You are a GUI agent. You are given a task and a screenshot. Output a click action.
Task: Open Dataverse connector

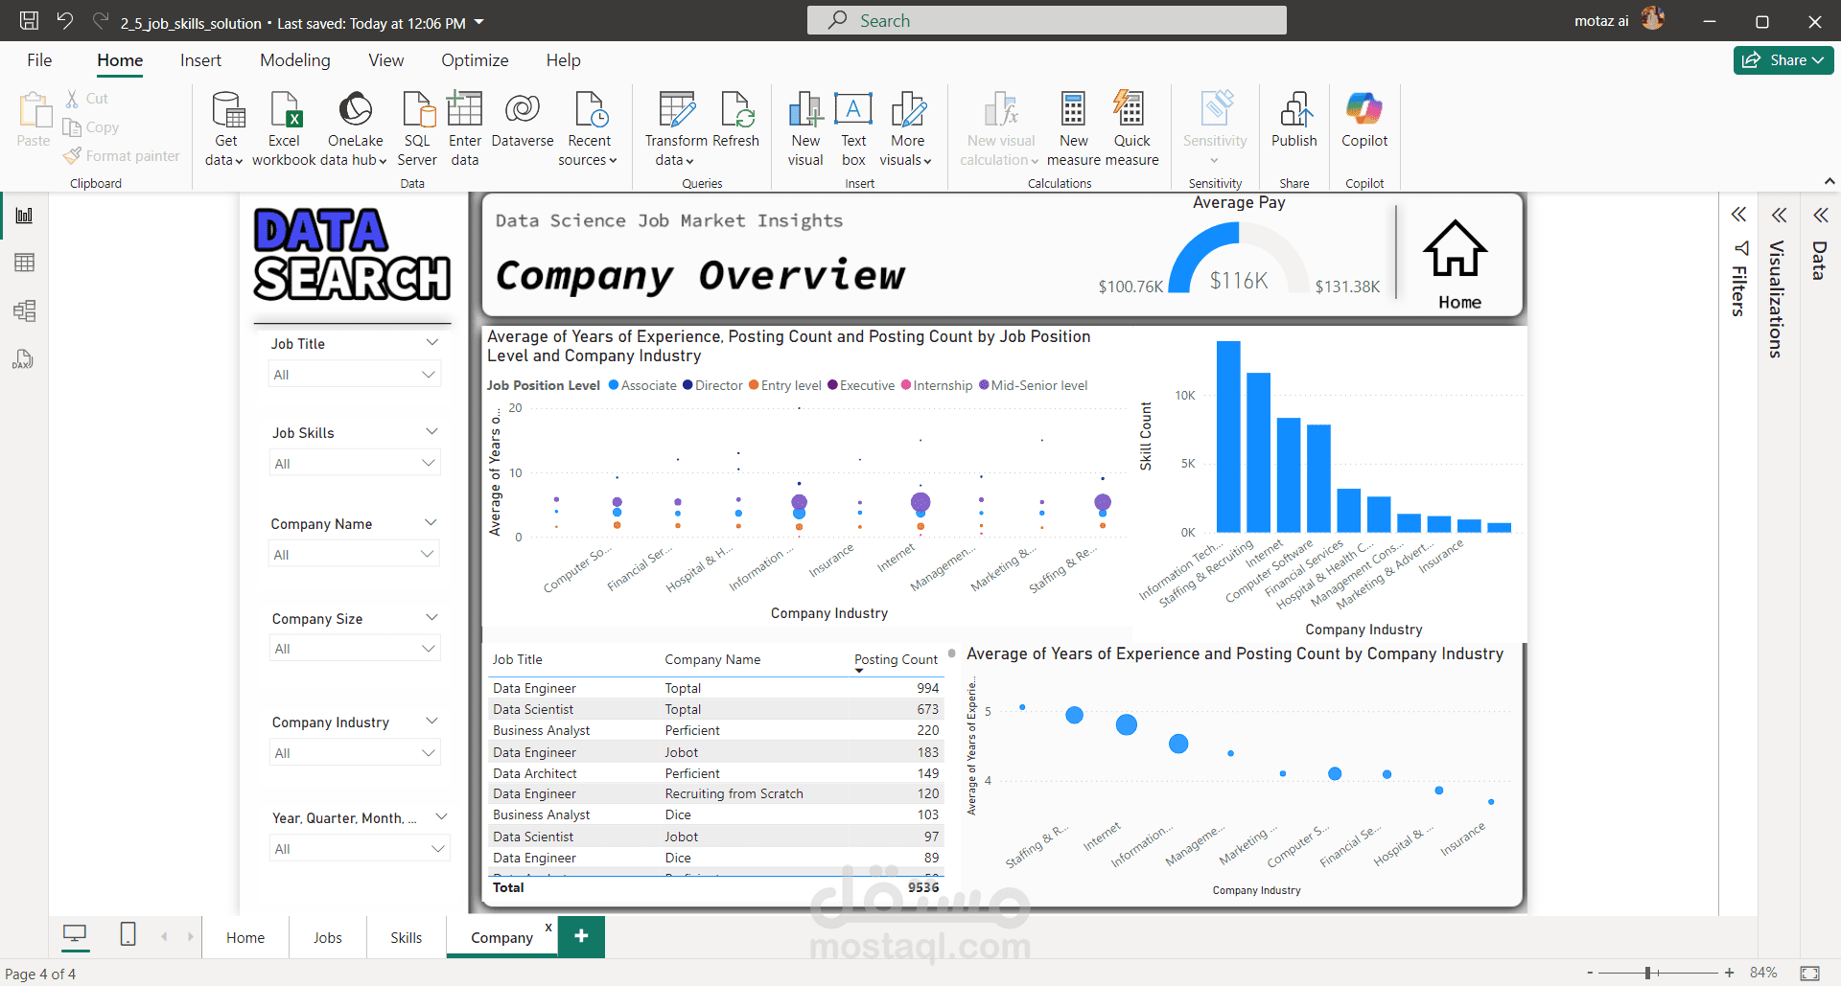tap(523, 120)
